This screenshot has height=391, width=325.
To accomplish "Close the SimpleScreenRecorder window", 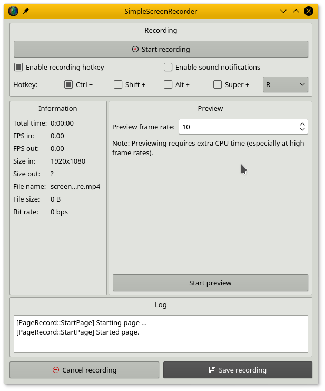I will click(309, 11).
